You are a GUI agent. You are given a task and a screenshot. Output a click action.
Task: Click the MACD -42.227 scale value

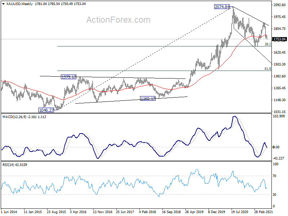click(x=279, y=158)
